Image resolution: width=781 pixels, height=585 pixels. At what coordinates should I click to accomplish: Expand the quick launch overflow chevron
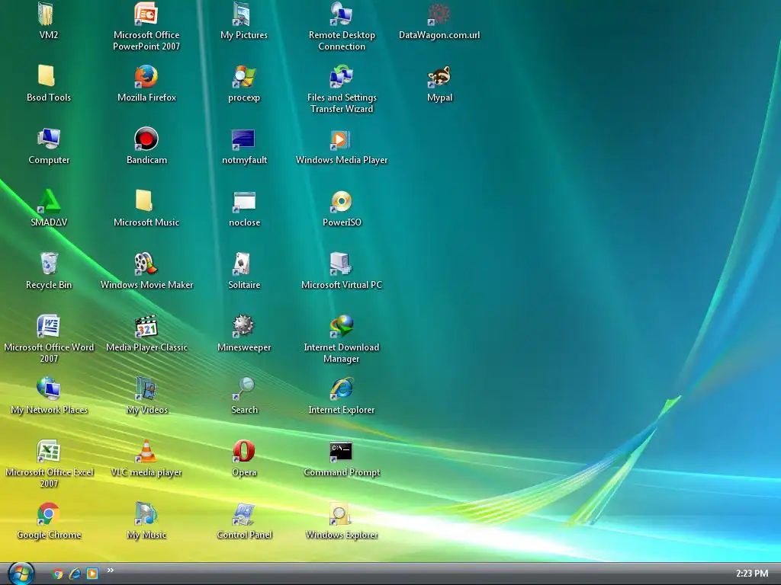(110, 570)
